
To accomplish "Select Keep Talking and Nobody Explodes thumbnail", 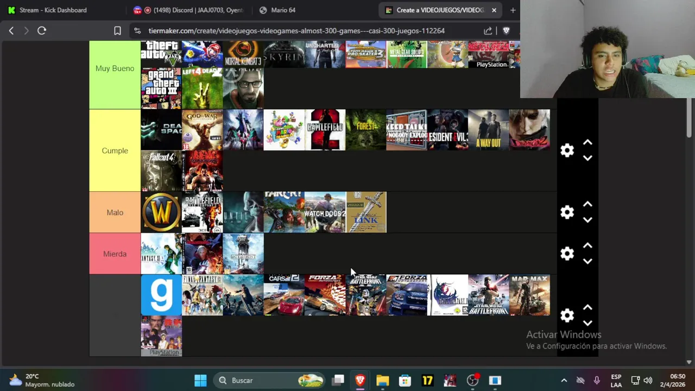I will coord(407,130).
